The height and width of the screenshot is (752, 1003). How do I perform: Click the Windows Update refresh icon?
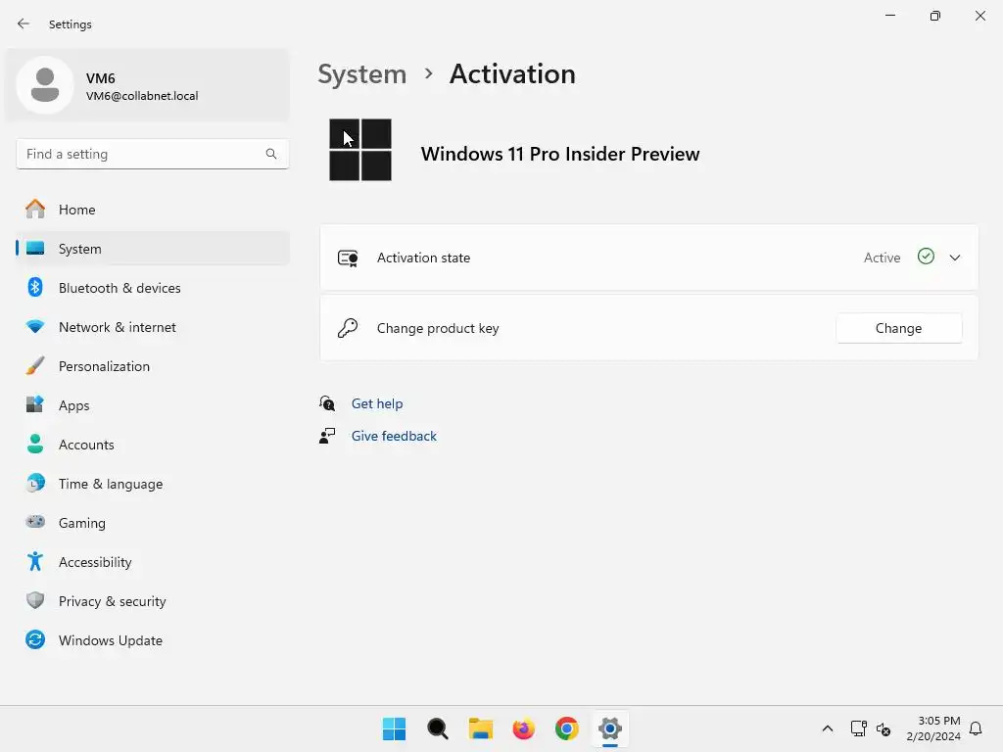coord(35,639)
